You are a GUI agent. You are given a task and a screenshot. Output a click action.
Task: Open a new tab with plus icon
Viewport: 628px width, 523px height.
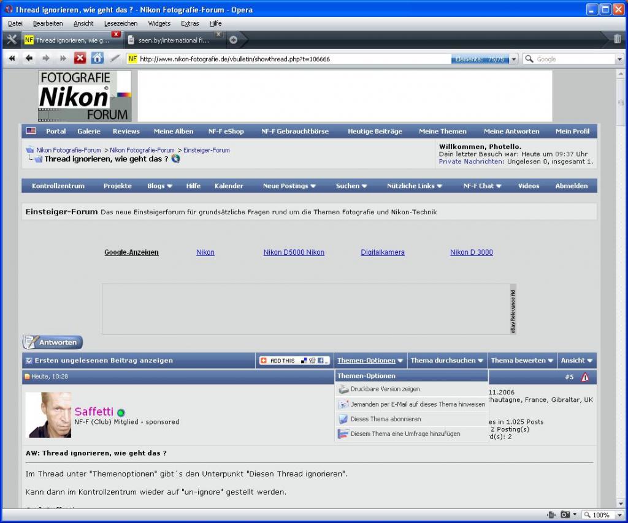click(234, 40)
